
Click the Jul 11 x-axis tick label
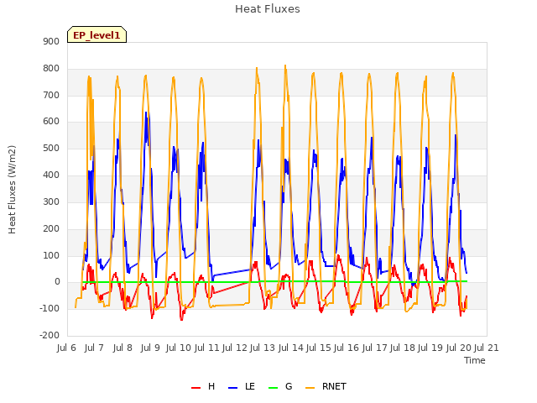(206, 348)
